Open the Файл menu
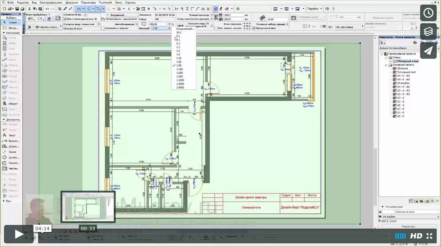 tap(10, 2)
